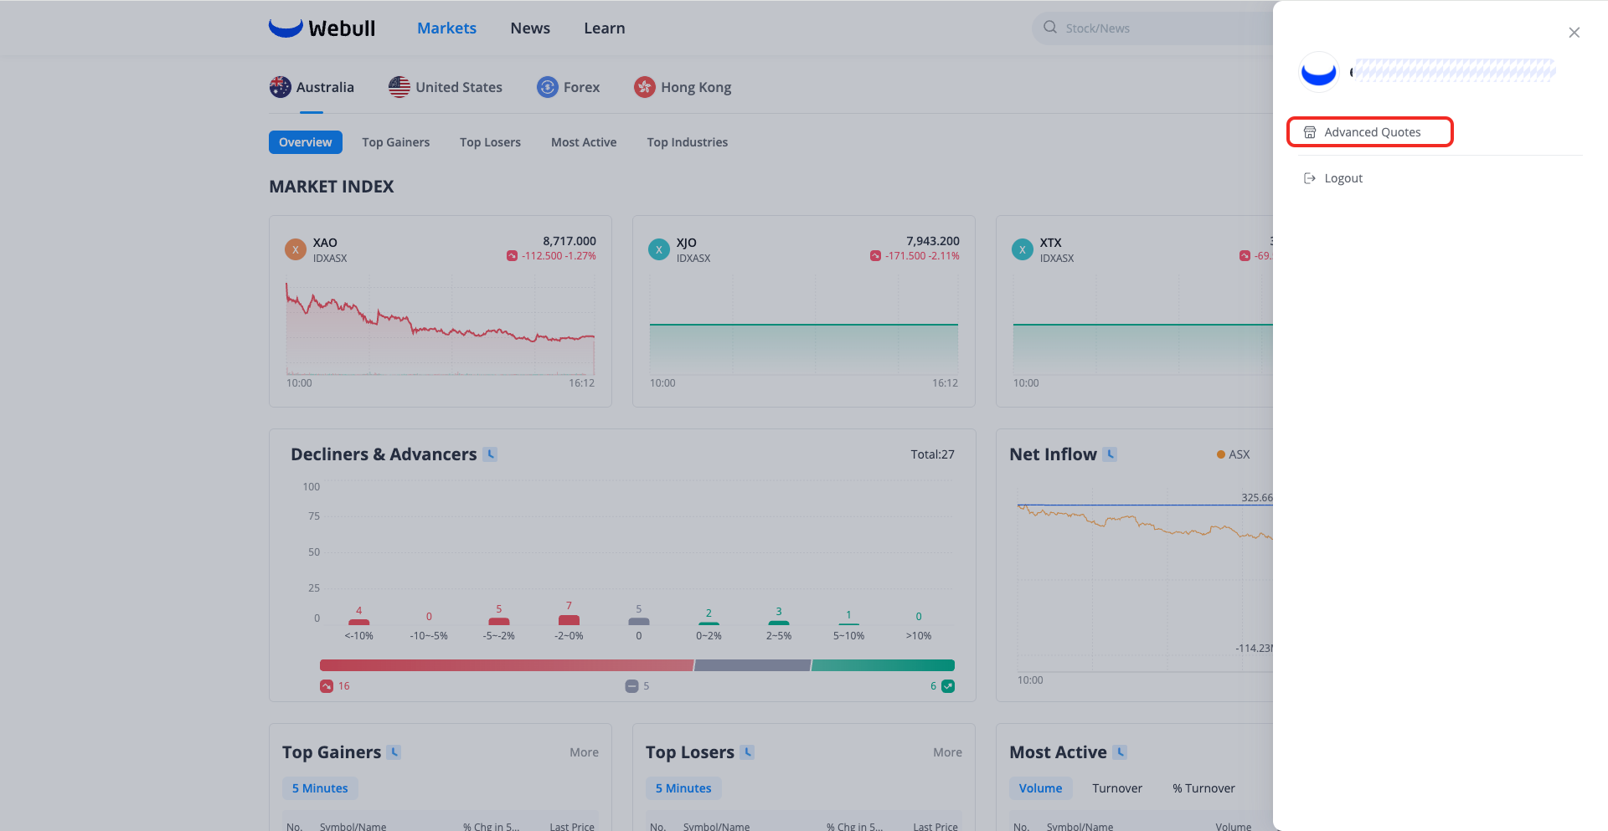The width and height of the screenshot is (1608, 831).
Task: Click gray unchanged segment of ratio bar
Action: (x=752, y=665)
